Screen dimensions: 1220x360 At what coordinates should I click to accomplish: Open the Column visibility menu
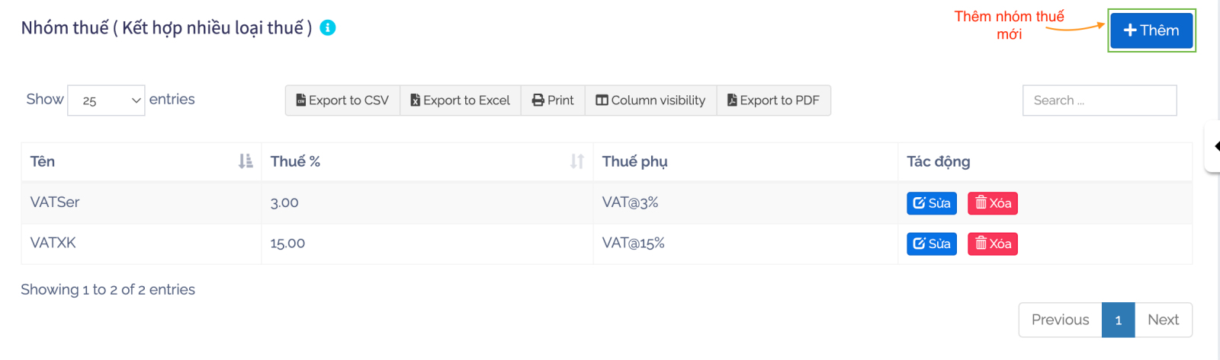(650, 100)
